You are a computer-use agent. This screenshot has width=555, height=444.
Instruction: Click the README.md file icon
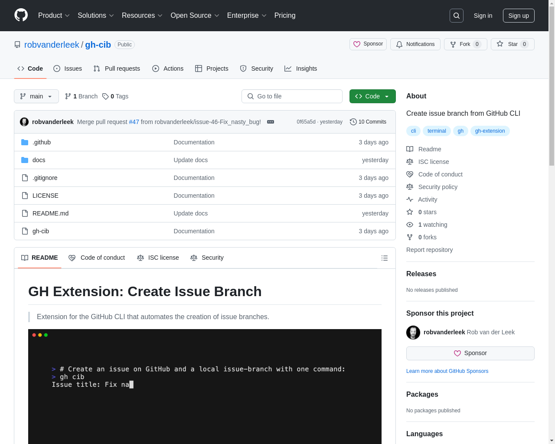(x=25, y=213)
